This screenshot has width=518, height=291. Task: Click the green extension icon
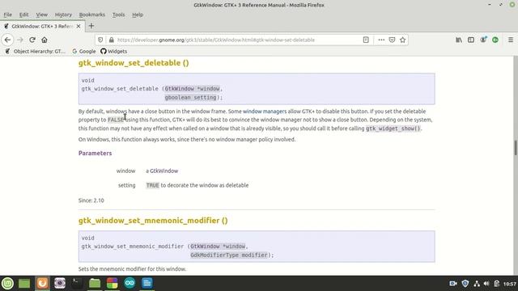click(495, 40)
